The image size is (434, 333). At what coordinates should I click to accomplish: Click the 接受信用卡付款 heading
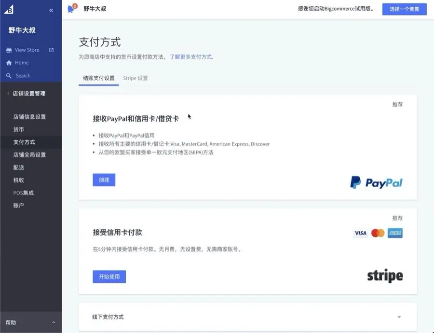117,233
